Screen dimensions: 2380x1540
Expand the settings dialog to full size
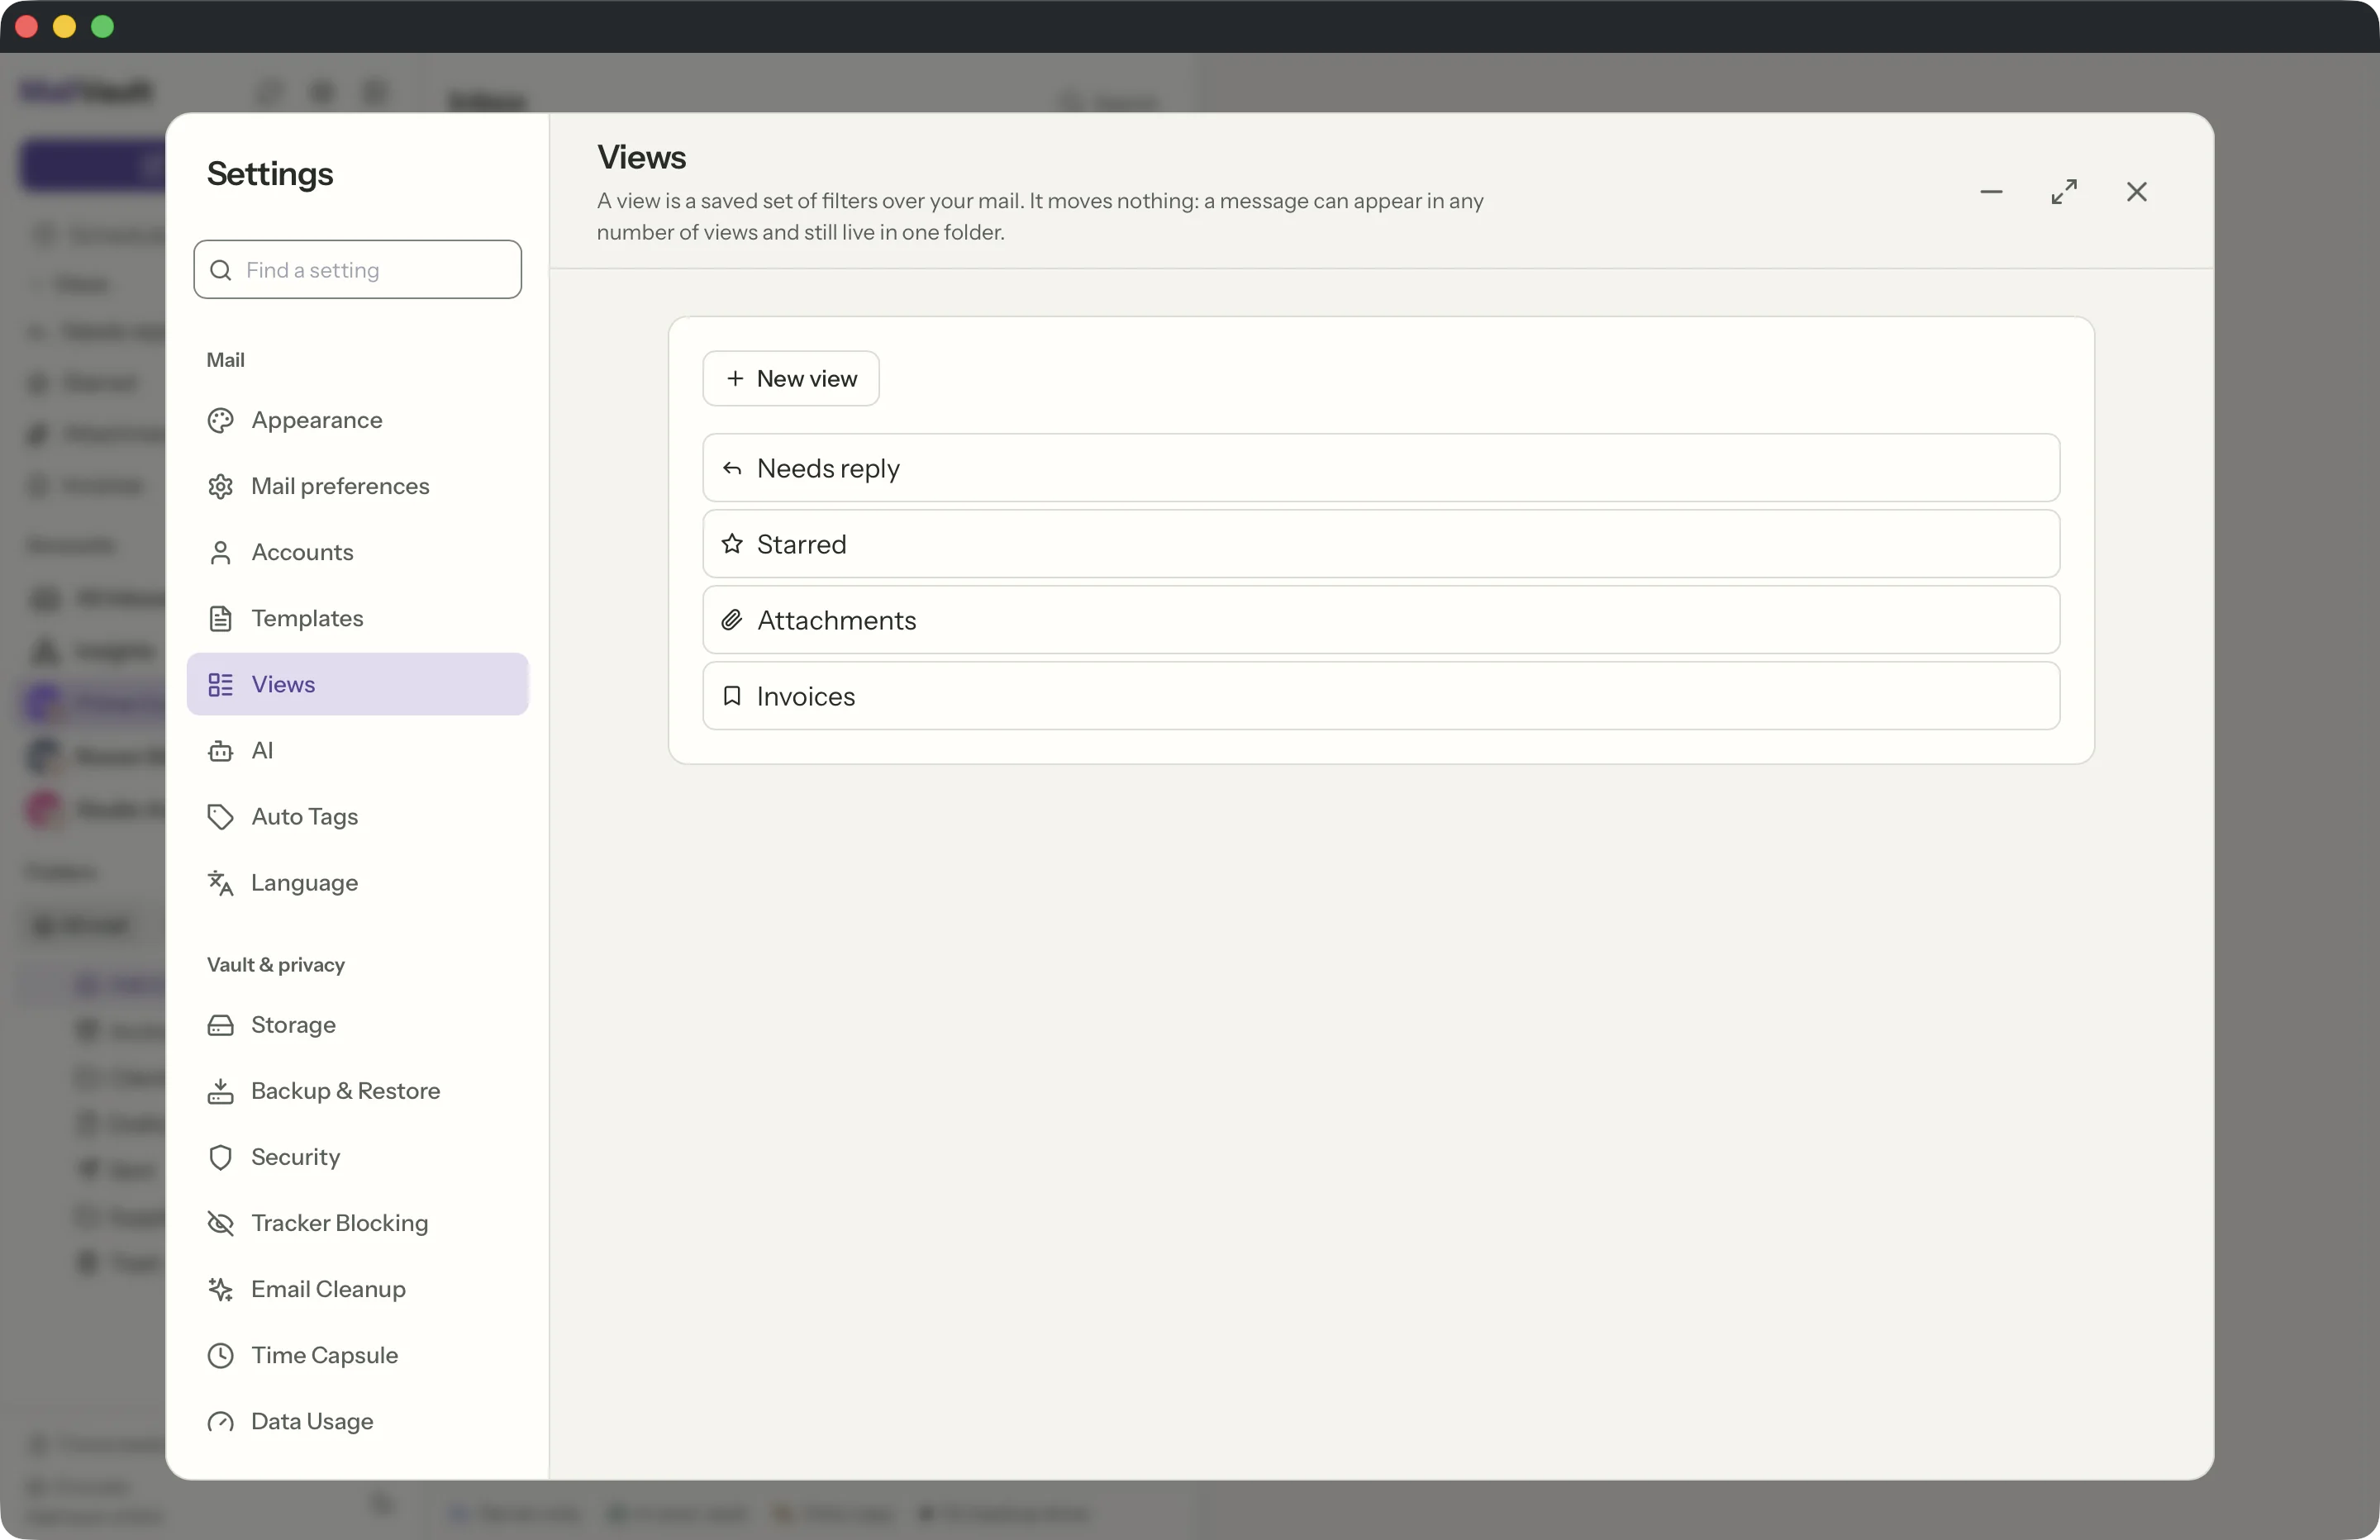click(x=2063, y=192)
